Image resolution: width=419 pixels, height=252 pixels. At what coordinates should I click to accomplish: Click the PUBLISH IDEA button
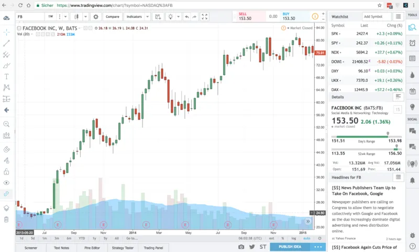tap(290, 247)
